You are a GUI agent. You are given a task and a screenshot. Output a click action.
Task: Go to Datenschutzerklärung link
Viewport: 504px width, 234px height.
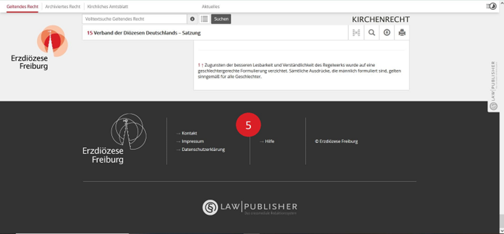click(x=203, y=149)
